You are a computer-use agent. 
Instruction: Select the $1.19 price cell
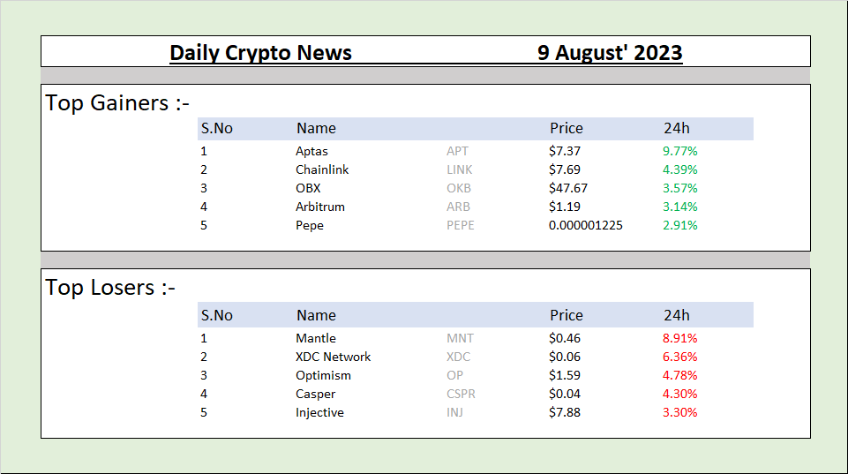(x=565, y=207)
